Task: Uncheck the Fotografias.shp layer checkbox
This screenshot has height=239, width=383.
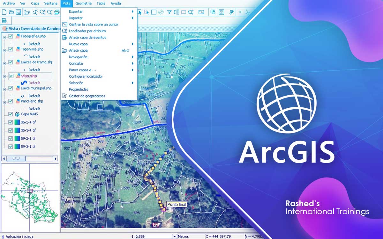Action: [x=11, y=36]
